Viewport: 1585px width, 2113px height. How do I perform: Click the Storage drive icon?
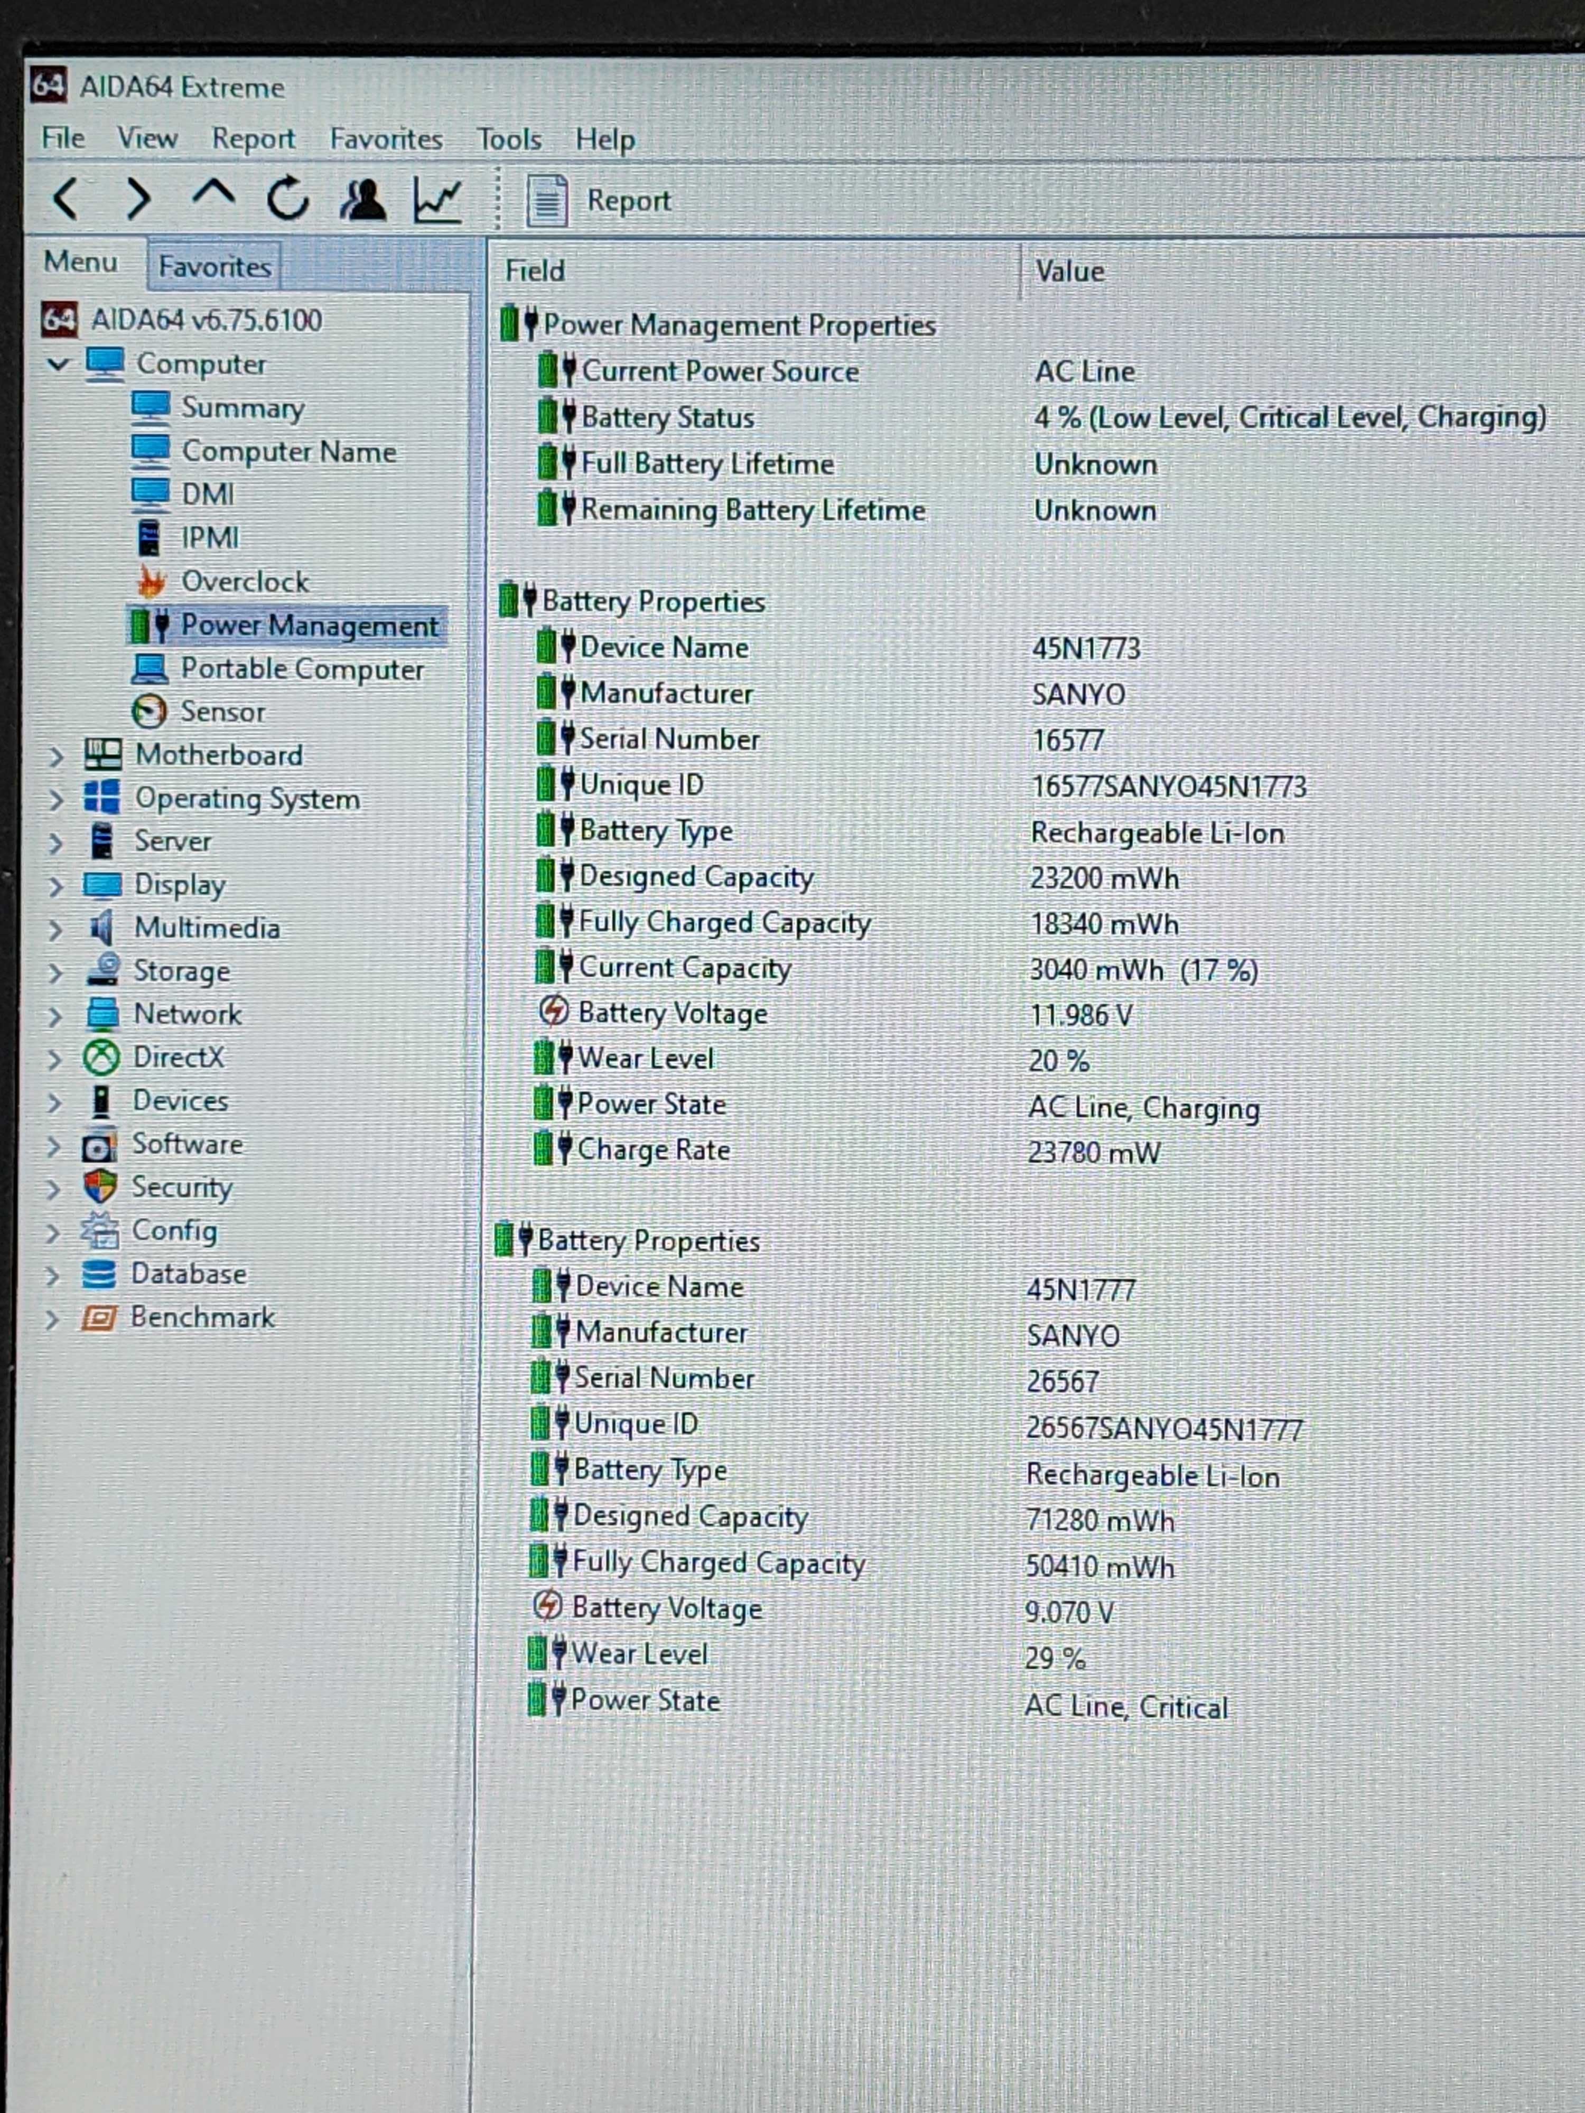click(102, 970)
